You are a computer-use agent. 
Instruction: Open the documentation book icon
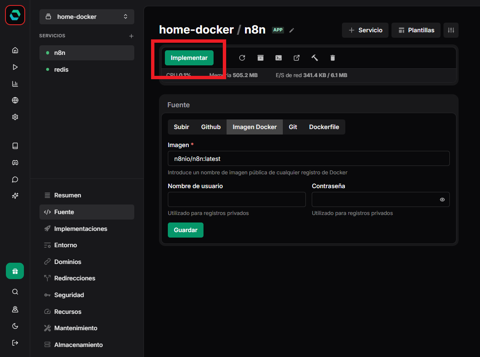click(15, 146)
